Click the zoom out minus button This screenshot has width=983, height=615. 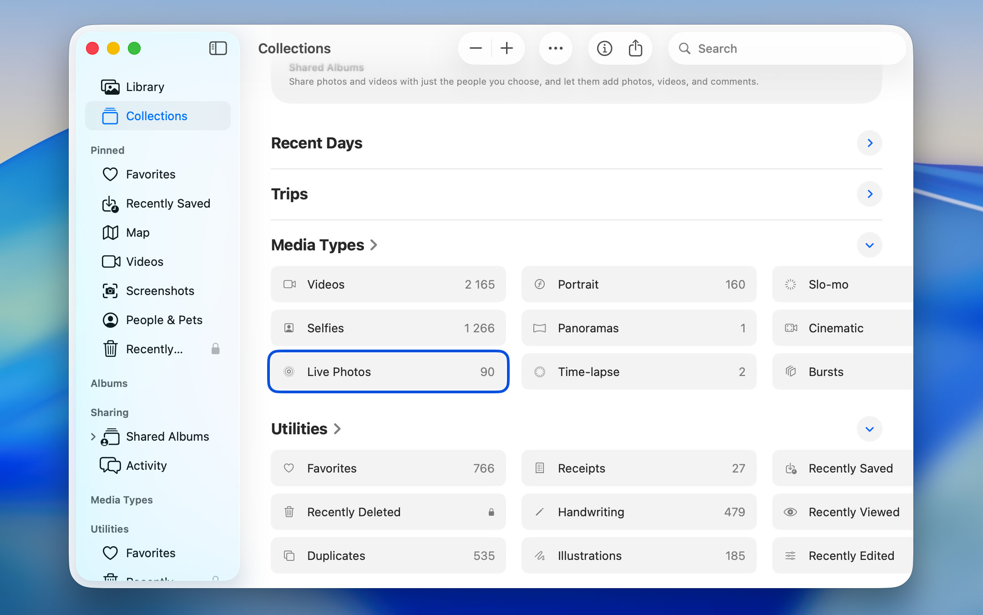coord(476,48)
